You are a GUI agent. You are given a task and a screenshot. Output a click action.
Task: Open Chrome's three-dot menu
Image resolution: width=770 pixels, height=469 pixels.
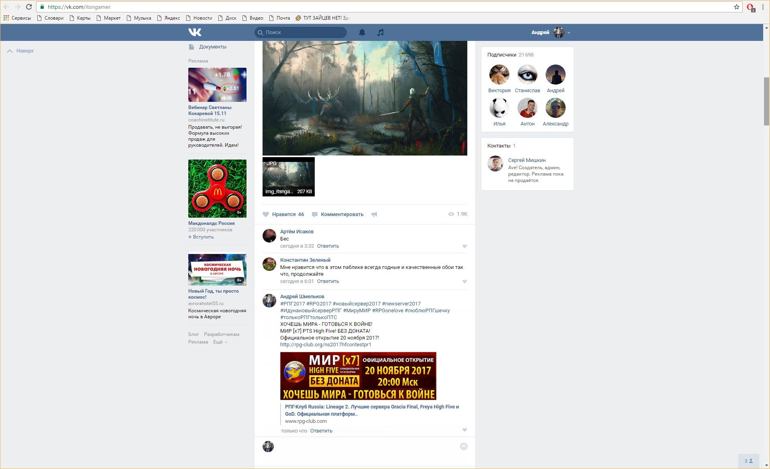point(763,7)
